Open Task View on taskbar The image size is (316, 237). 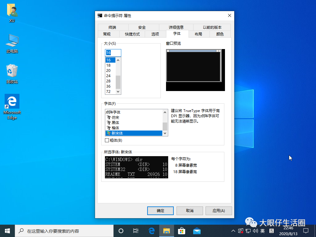click(136, 231)
